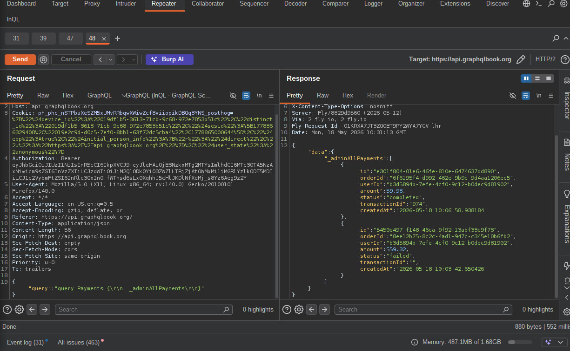This screenshot has height=351, width=570.
Task: Open the Response panel hamburger menu
Action: click(551, 96)
